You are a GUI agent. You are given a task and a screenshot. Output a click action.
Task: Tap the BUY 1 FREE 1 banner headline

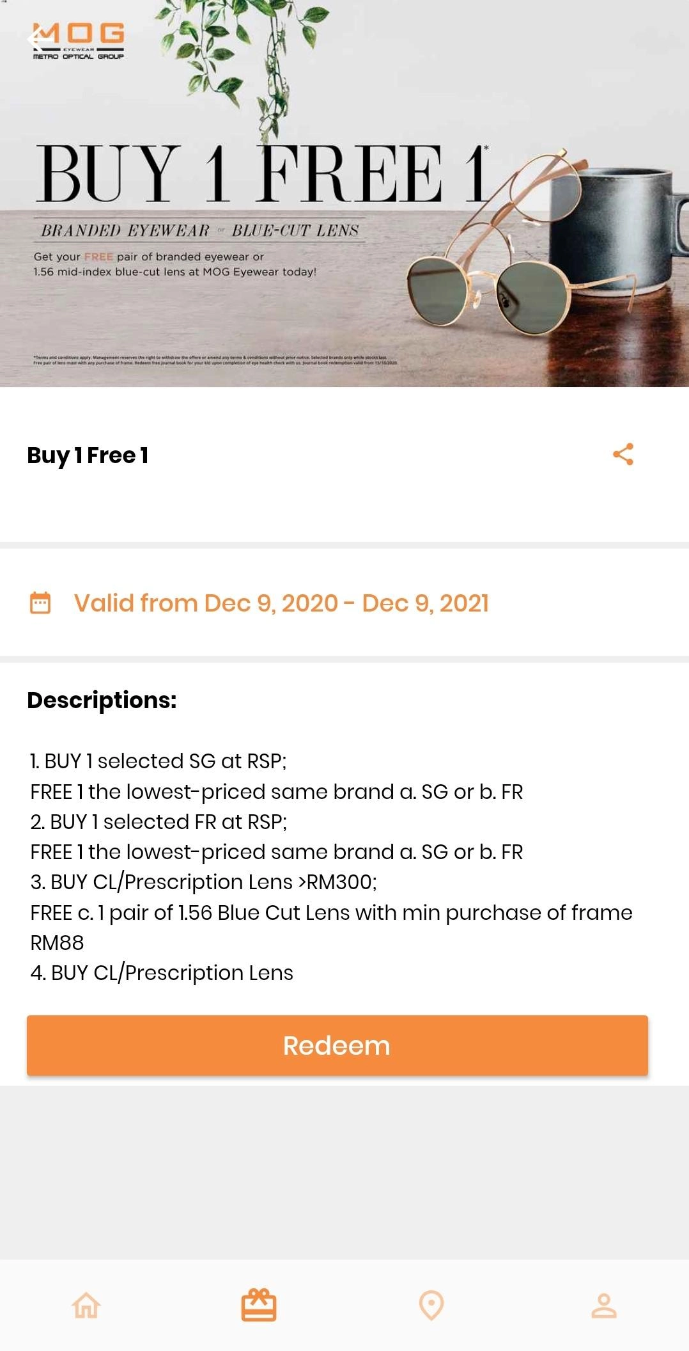262,173
